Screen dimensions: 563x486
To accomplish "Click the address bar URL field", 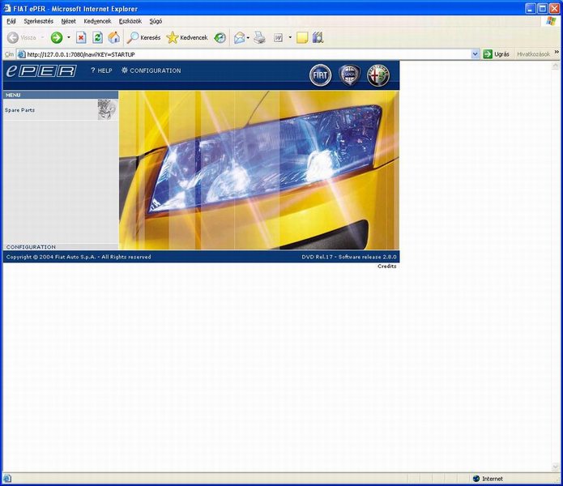I will pyautogui.click(x=248, y=54).
